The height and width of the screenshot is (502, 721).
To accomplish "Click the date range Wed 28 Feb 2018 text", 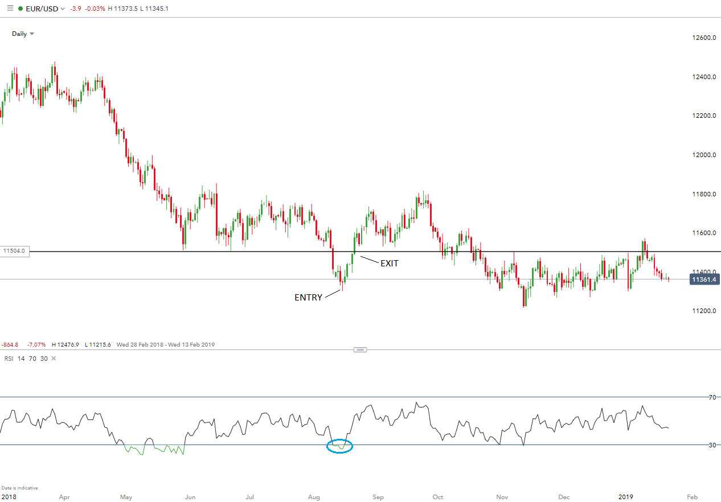I will (140, 344).
